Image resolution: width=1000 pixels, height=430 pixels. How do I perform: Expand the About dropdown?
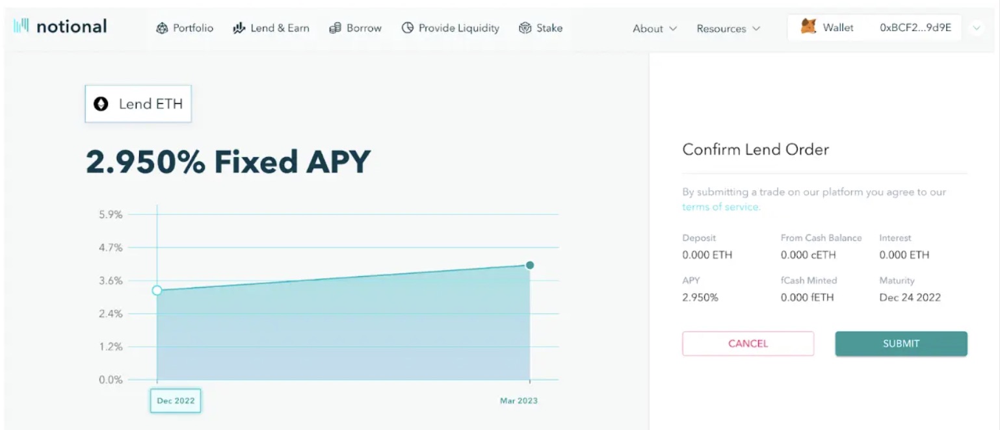(654, 28)
